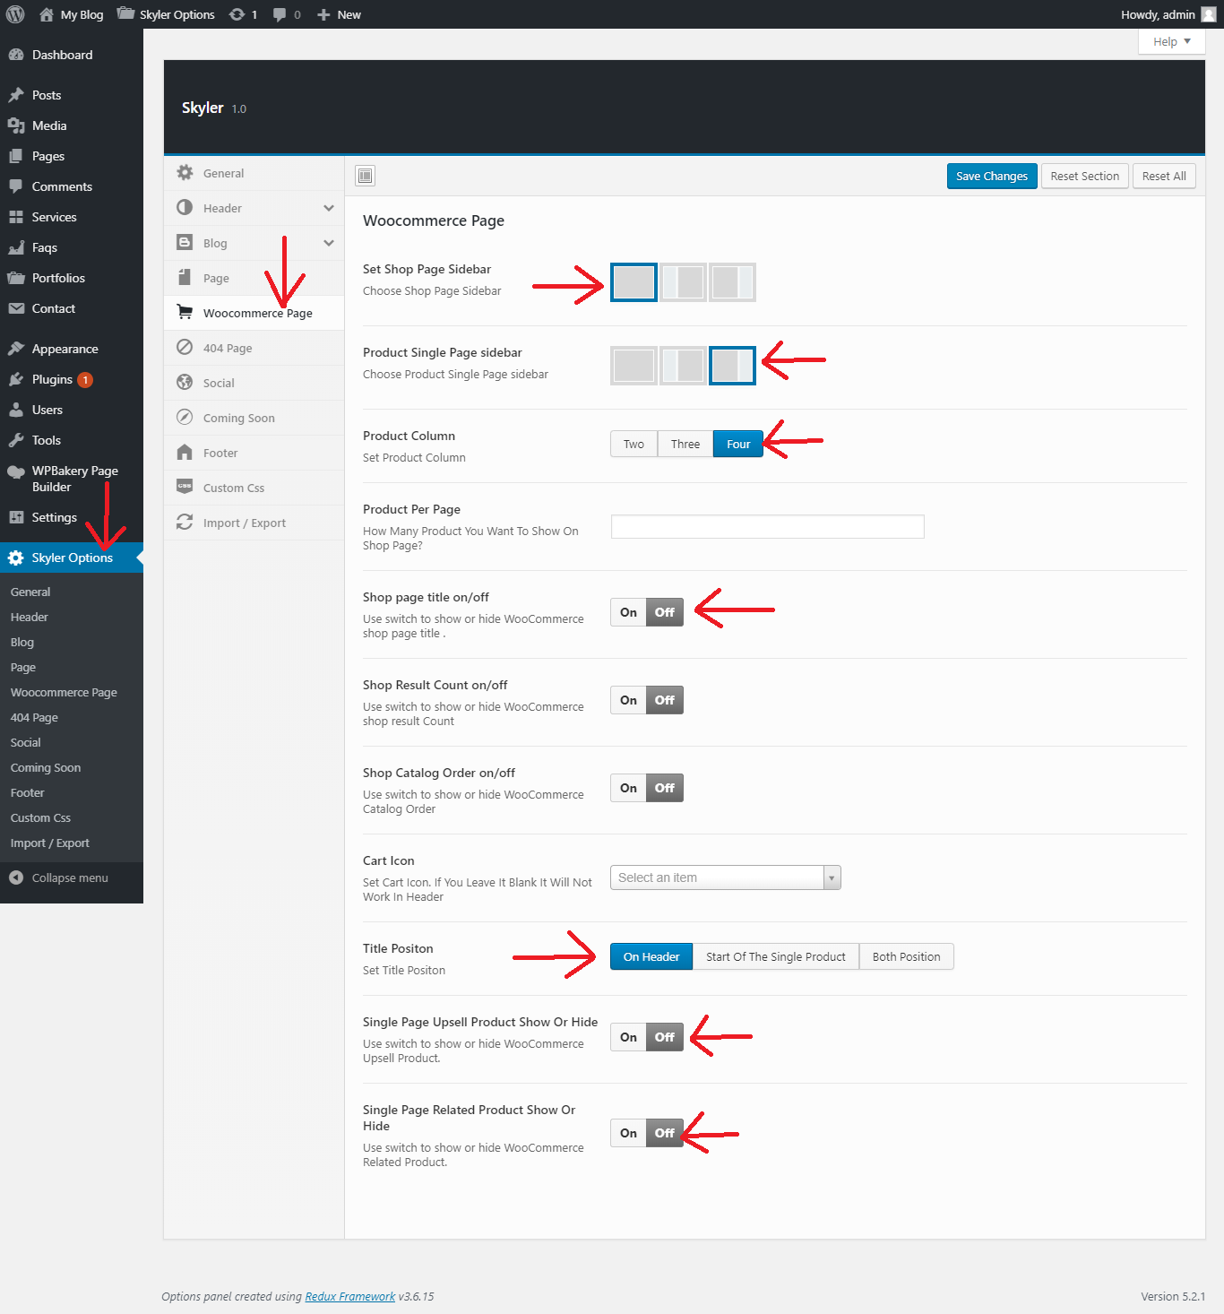This screenshot has height=1314, width=1224.
Task: Click the plus New icon in admin bar
Action: (x=323, y=14)
